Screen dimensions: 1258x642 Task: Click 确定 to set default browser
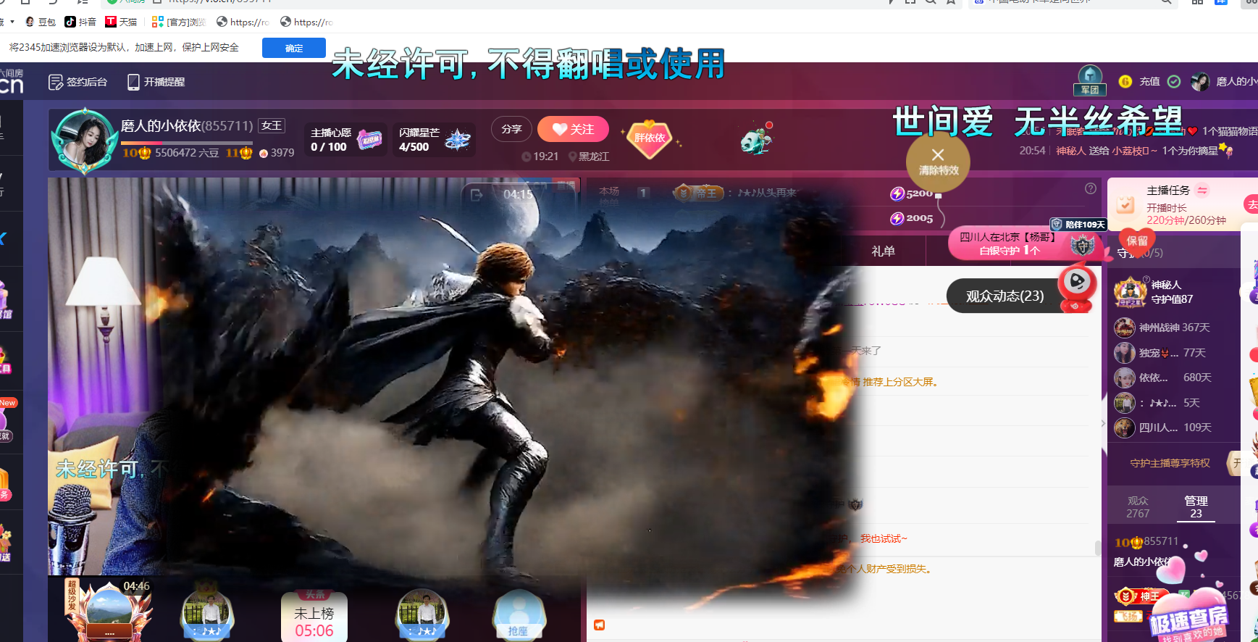(x=294, y=48)
